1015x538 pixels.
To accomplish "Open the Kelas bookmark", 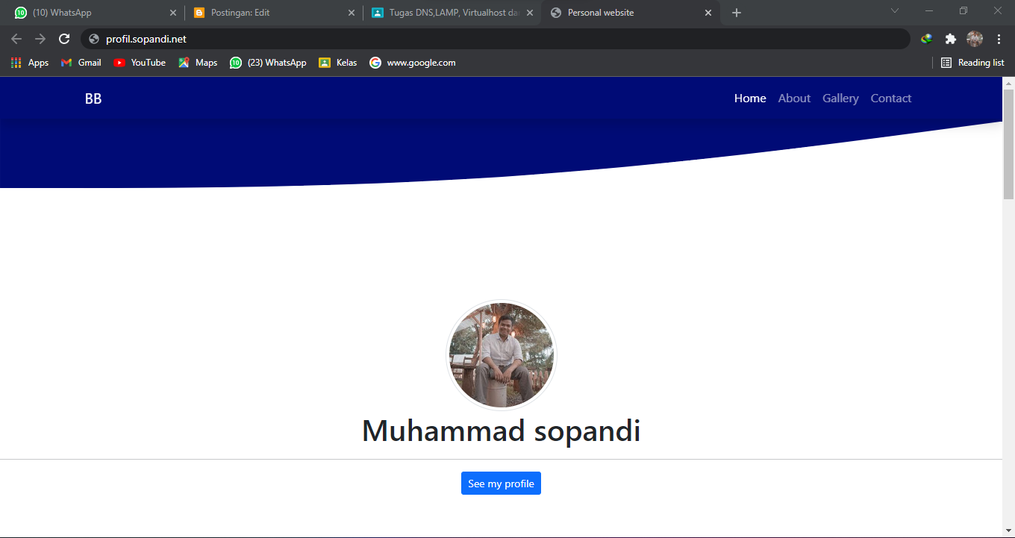I will click(x=338, y=63).
